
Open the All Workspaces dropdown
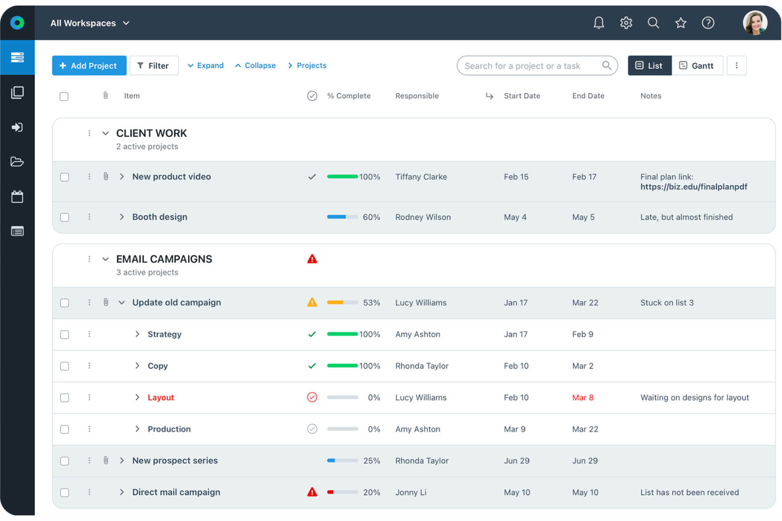click(x=90, y=23)
